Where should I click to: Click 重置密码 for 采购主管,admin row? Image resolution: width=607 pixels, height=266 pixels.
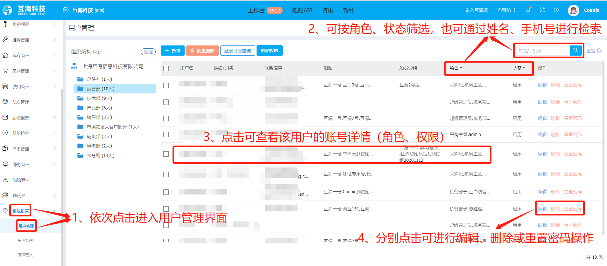click(573, 134)
